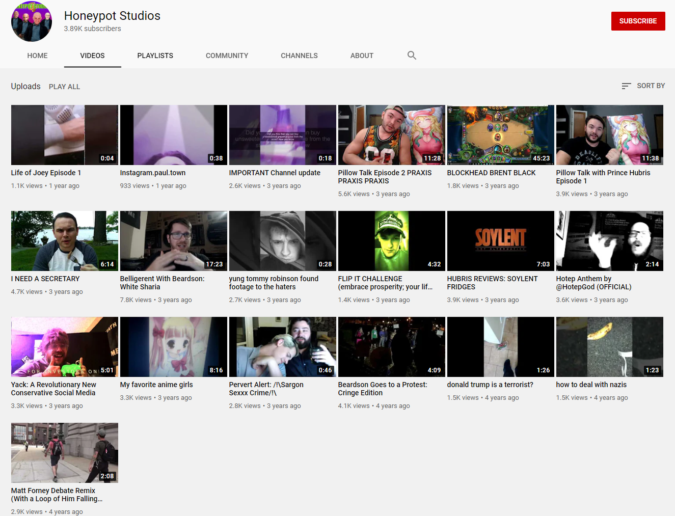Open the Instagram.paul.town video thumbnail
675x516 pixels.
(x=174, y=135)
